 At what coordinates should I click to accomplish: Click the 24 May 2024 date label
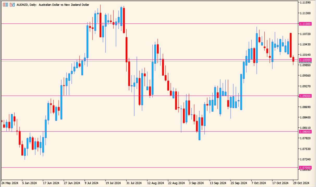tap(10, 183)
